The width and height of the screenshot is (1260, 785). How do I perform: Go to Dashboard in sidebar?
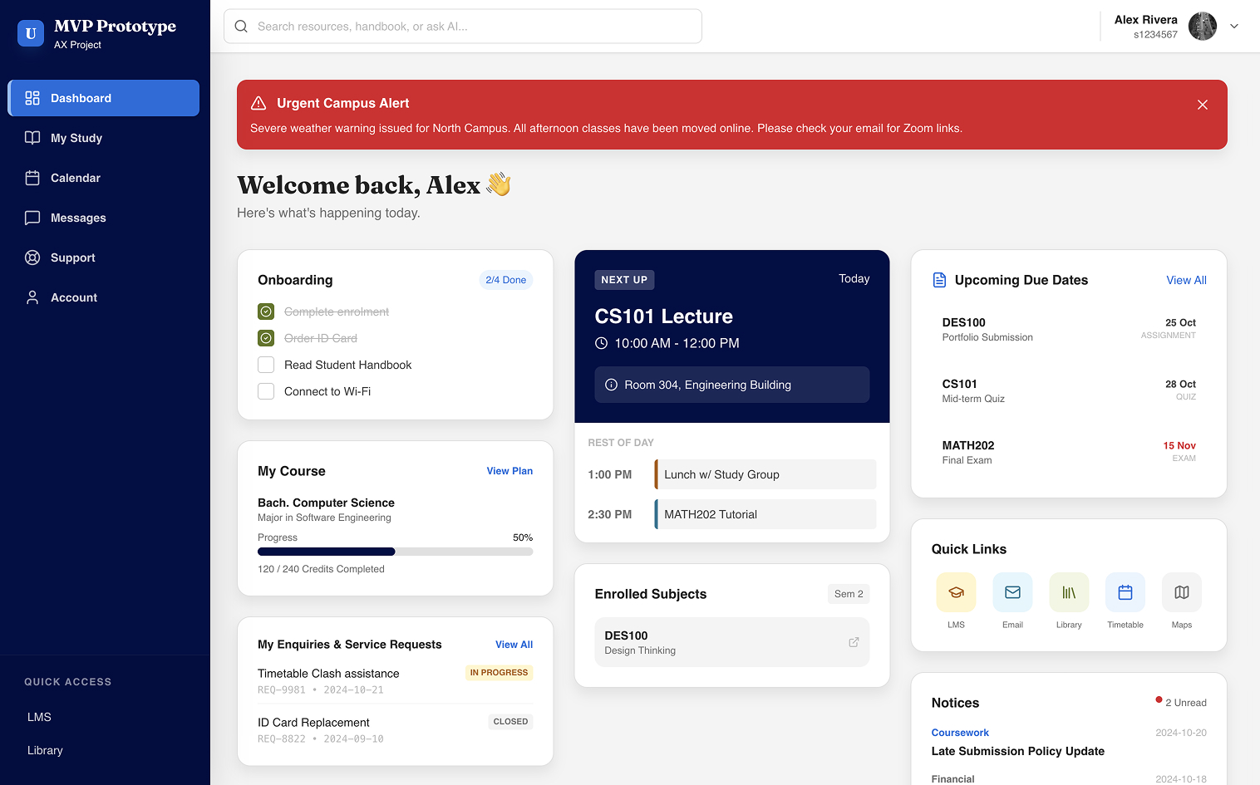click(104, 98)
